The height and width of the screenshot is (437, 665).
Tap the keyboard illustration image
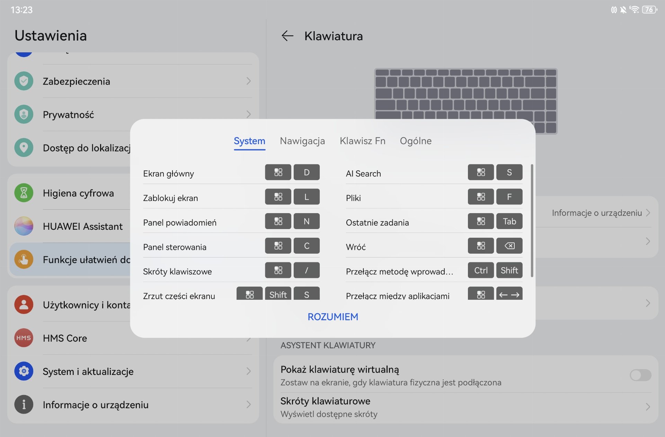pos(466,101)
